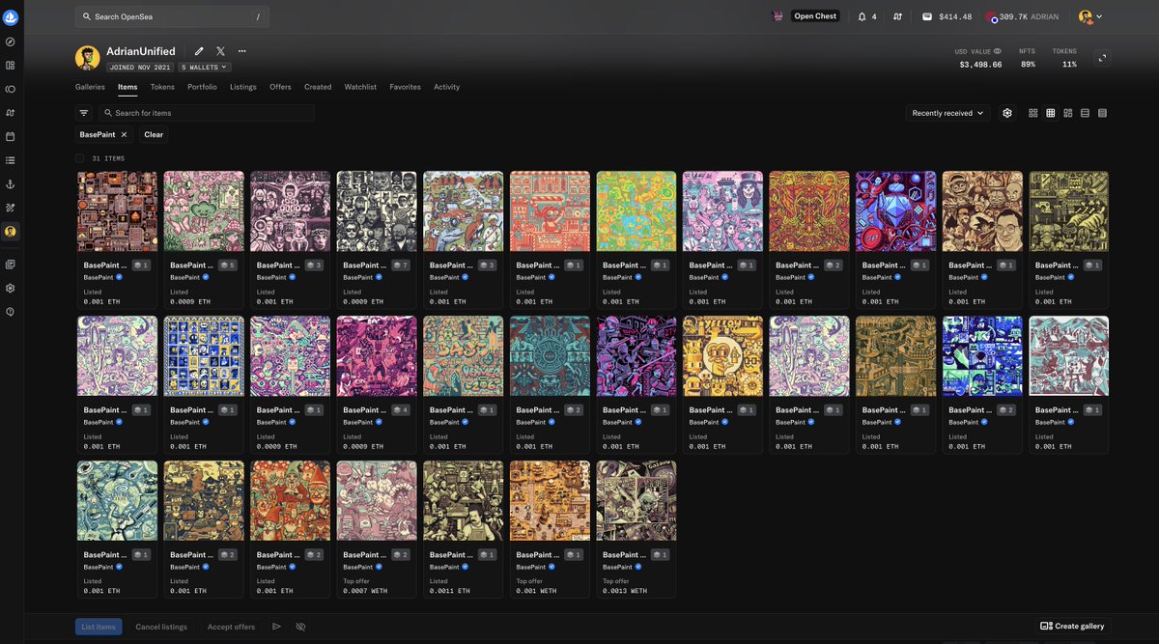The width and height of the screenshot is (1159, 644).
Task: Open the compass Discover icon in sidebar
Action: tap(11, 42)
